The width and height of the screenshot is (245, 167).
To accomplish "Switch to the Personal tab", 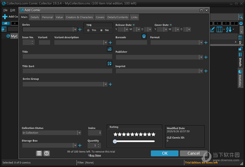I will coord(47,17).
